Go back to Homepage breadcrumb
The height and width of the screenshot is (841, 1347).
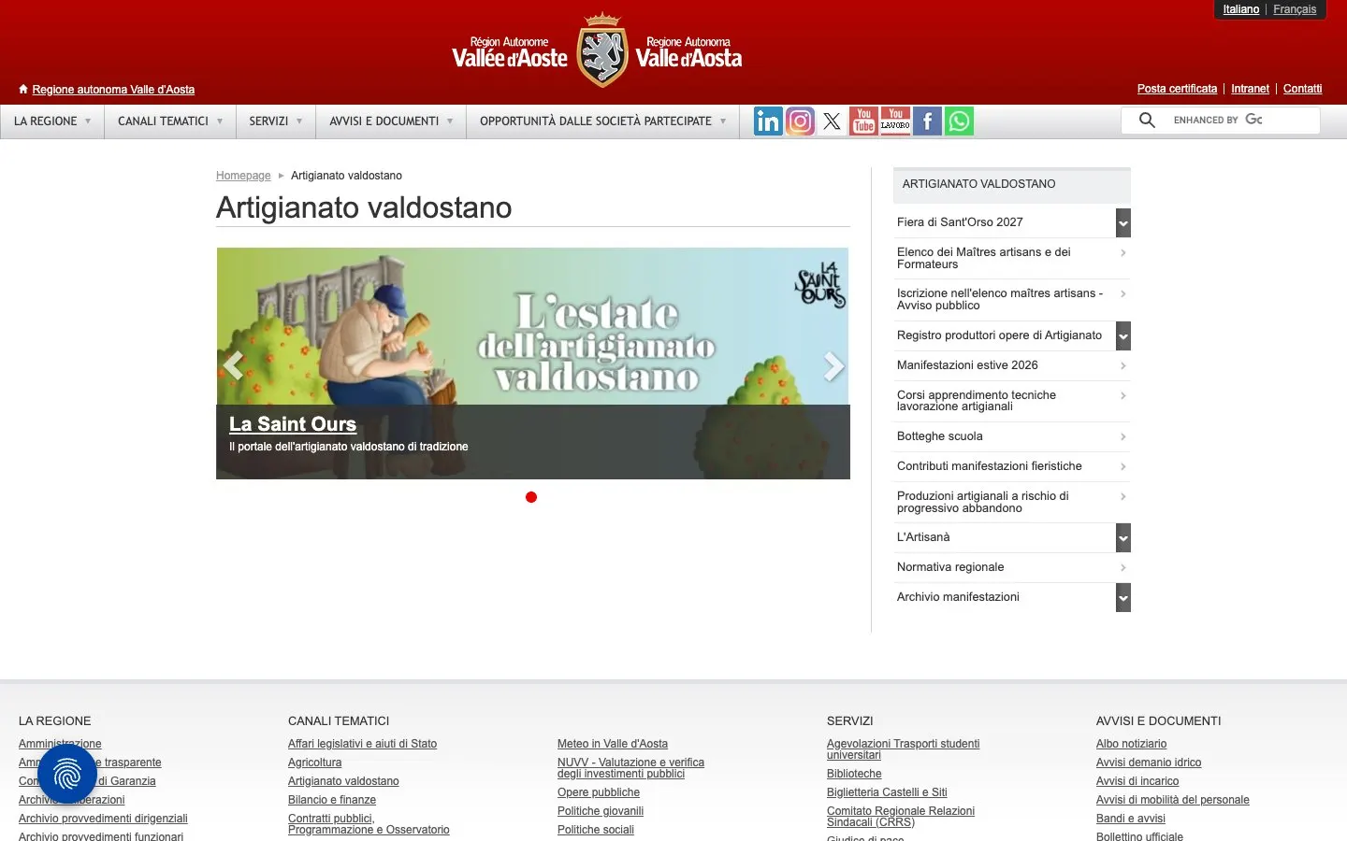coord(243,176)
